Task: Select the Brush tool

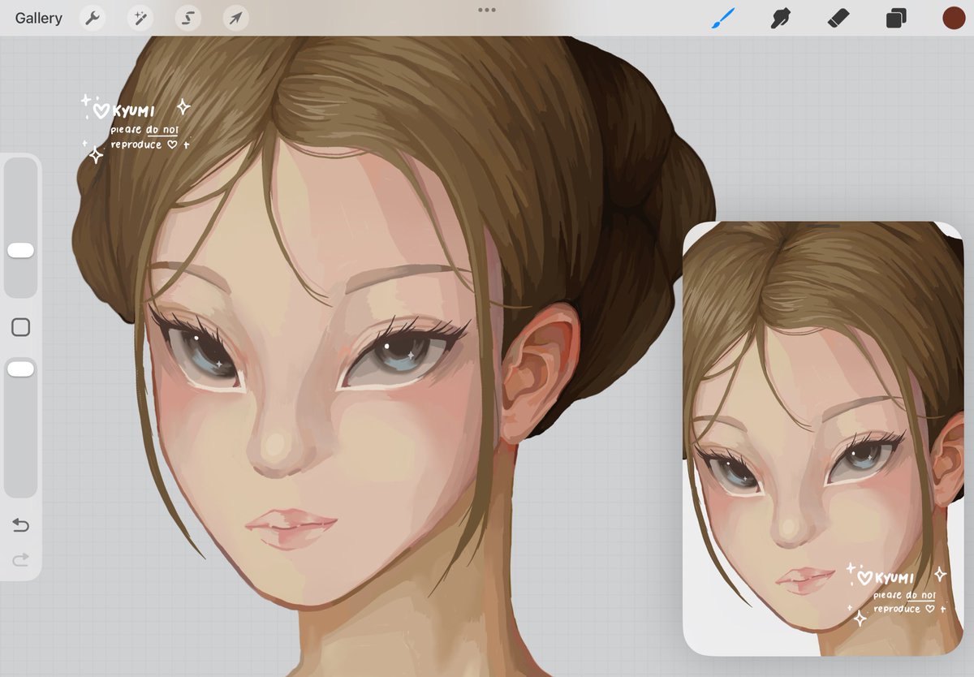Action: tap(725, 18)
